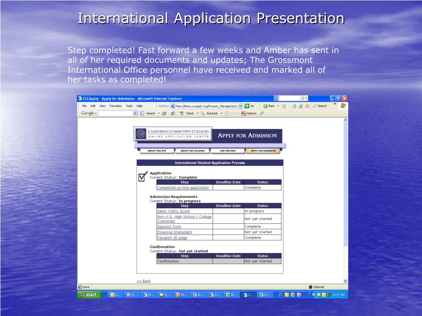Click the page scrollbar up arrow
Viewport: 422px width, 316px height.
(345, 120)
